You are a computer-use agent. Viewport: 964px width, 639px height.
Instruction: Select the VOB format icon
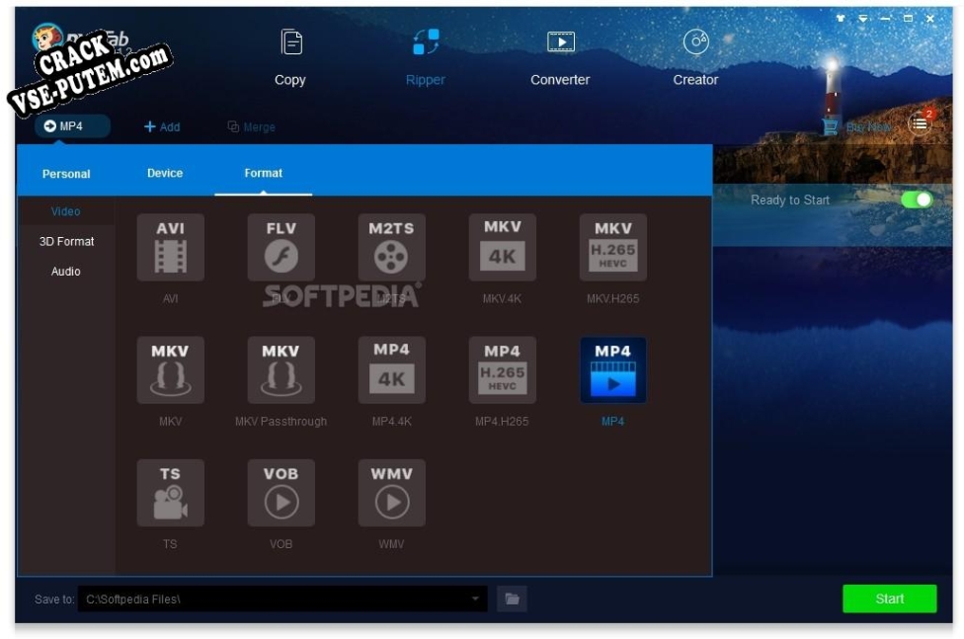[x=281, y=493]
